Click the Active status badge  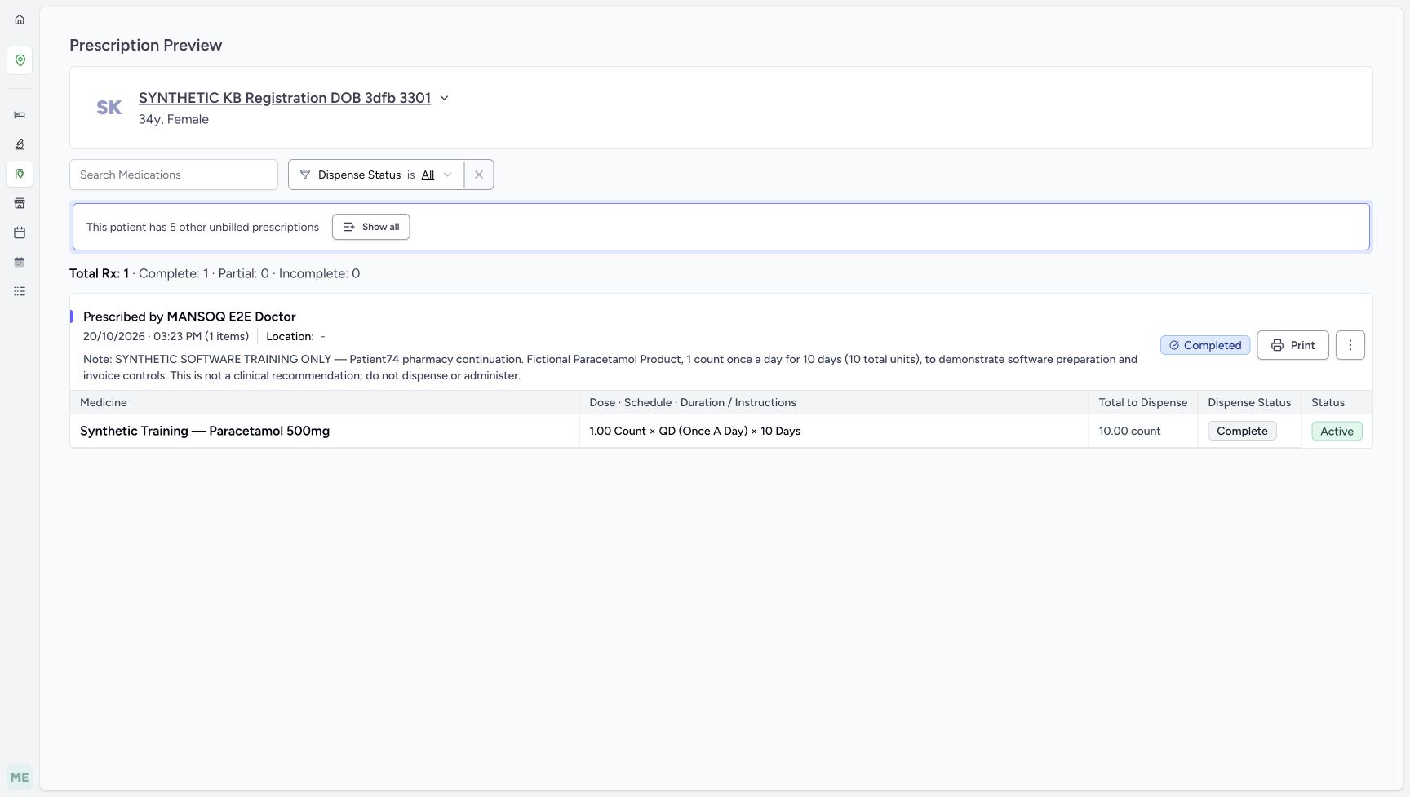click(x=1337, y=431)
